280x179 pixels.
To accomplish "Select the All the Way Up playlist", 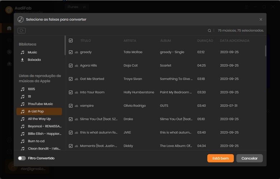I will pyautogui.click(x=39, y=119).
